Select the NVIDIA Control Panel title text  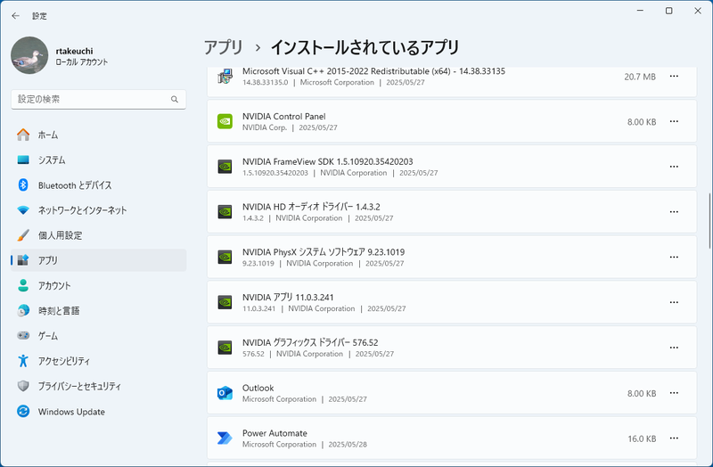pos(283,117)
